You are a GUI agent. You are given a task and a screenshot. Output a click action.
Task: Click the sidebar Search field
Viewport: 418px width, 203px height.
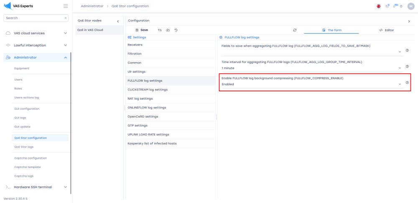[33, 18]
